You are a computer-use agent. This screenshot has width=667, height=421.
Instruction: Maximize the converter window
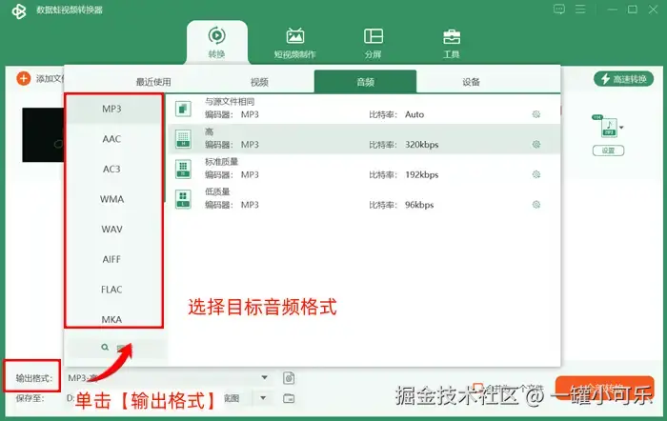[633, 10]
